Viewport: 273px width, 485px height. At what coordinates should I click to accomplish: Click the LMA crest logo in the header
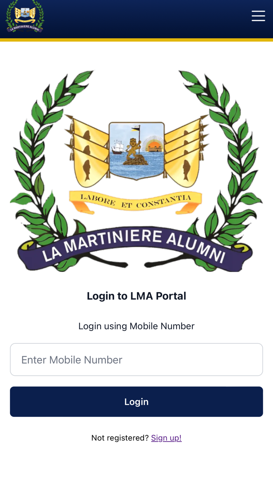pyautogui.click(x=24, y=17)
